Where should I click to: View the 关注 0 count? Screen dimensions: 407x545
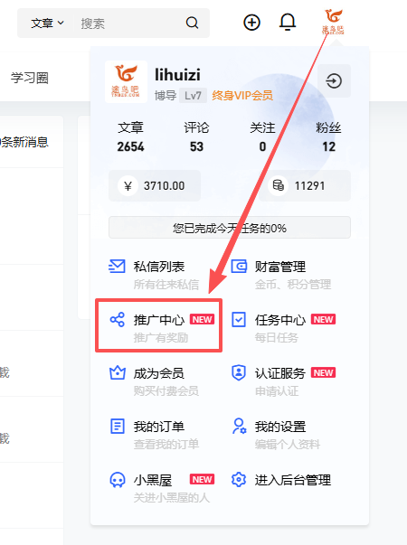click(262, 137)
